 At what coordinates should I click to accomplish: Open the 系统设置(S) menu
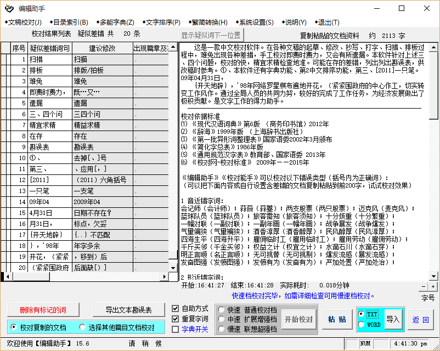253,22
